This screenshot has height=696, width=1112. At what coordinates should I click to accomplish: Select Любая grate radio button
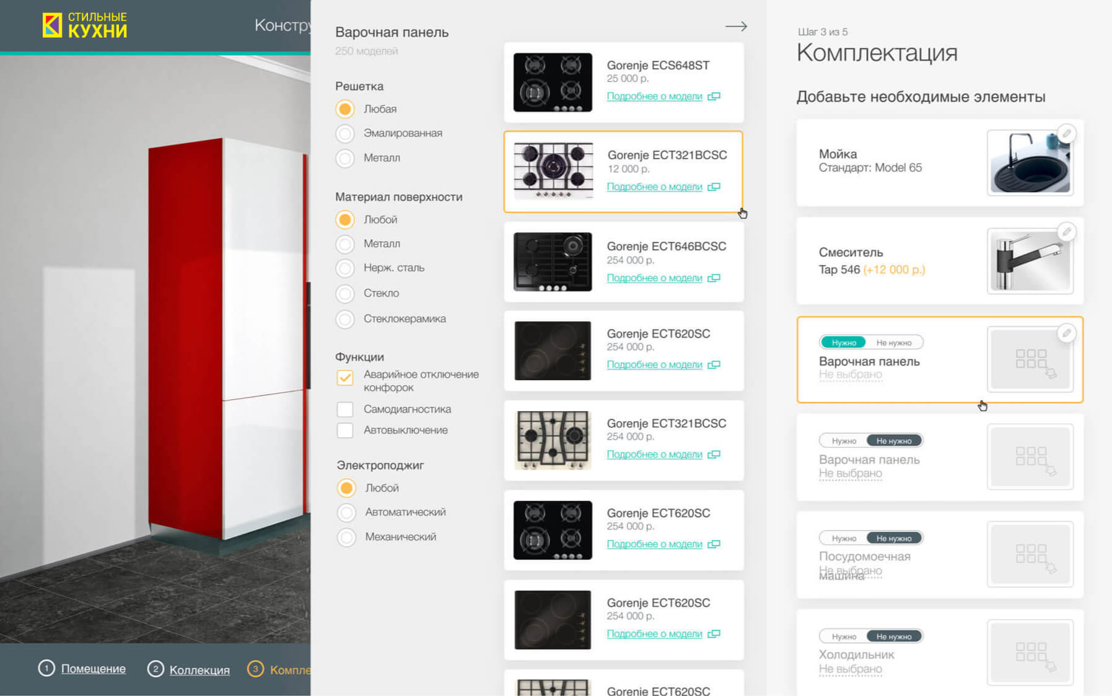coord(345,109)
